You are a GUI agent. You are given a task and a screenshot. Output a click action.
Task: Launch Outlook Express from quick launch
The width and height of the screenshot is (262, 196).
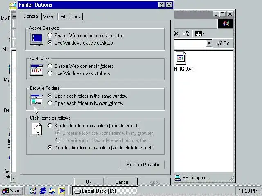coord(52,191)
